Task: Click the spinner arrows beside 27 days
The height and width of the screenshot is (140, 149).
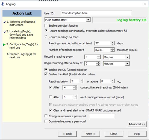Action: [112, 43]
